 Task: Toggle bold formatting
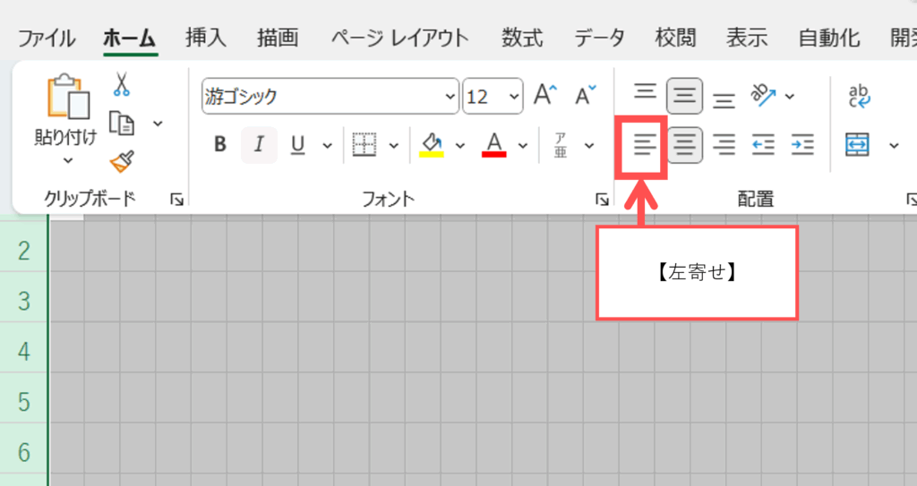point(220,145)
